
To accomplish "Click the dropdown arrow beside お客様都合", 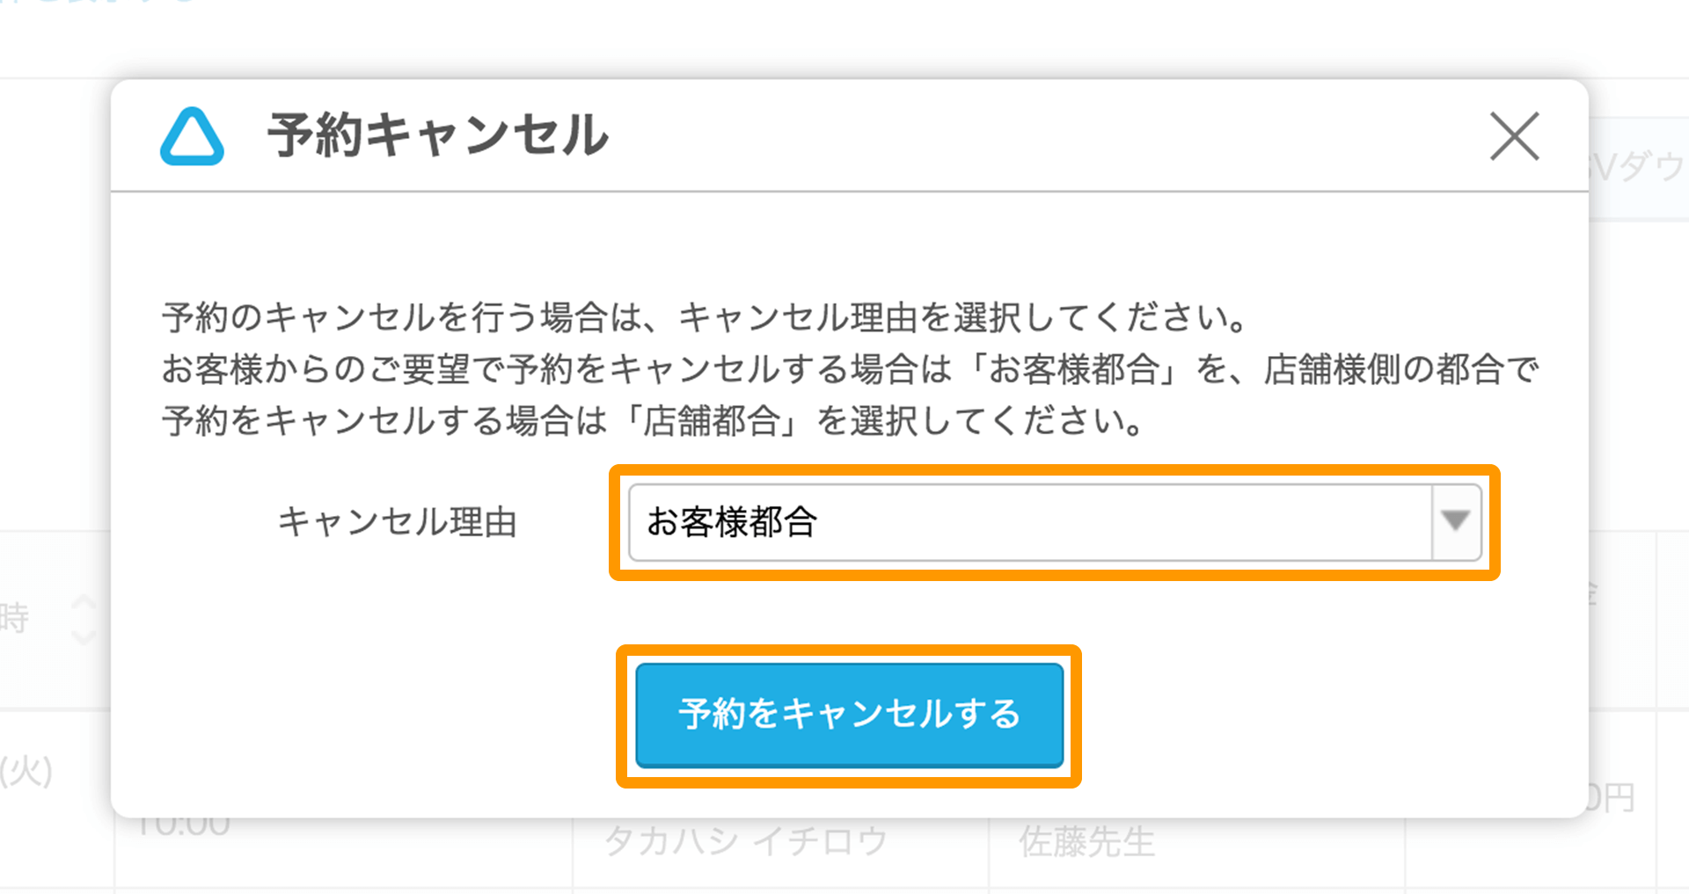I will point(1455,522).
